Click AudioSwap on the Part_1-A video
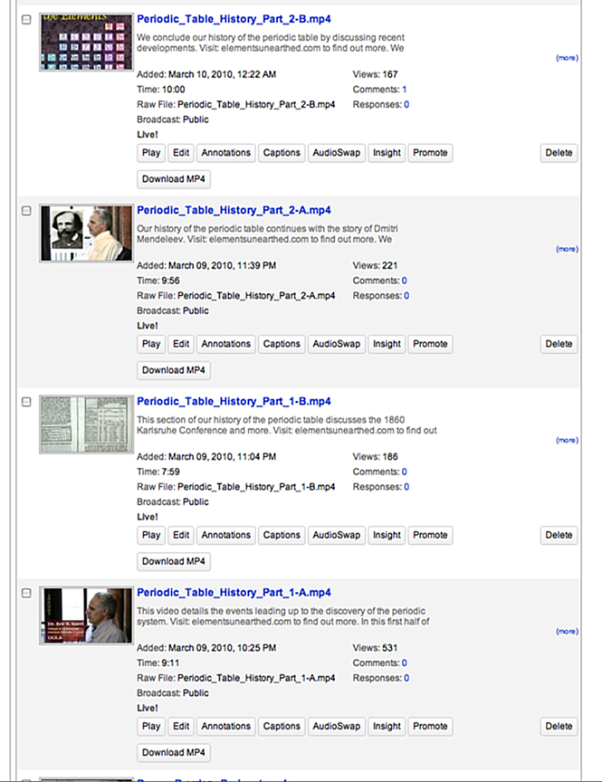Viewport: 602px width, 782px height. coord(337,726)
